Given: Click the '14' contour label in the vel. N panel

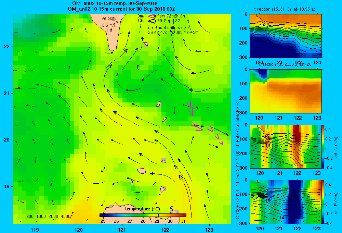Looking at the screenshot, I should (281, 162).
